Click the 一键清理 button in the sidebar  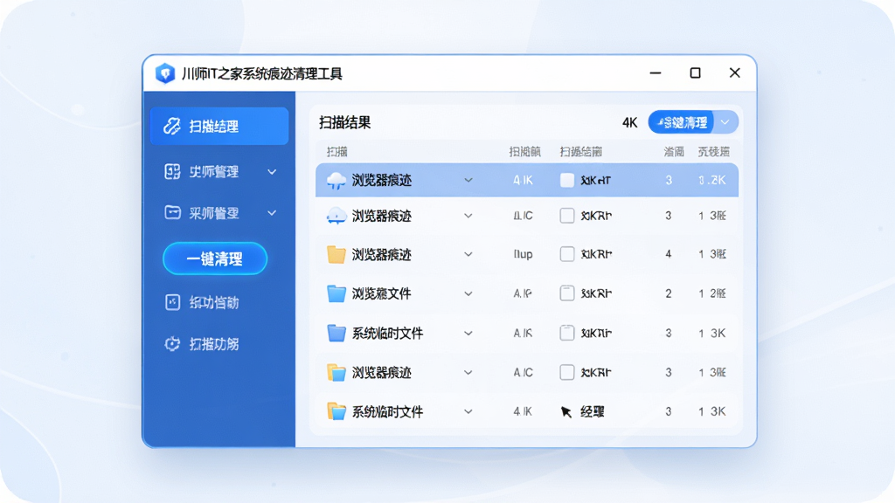click(215, 258)
